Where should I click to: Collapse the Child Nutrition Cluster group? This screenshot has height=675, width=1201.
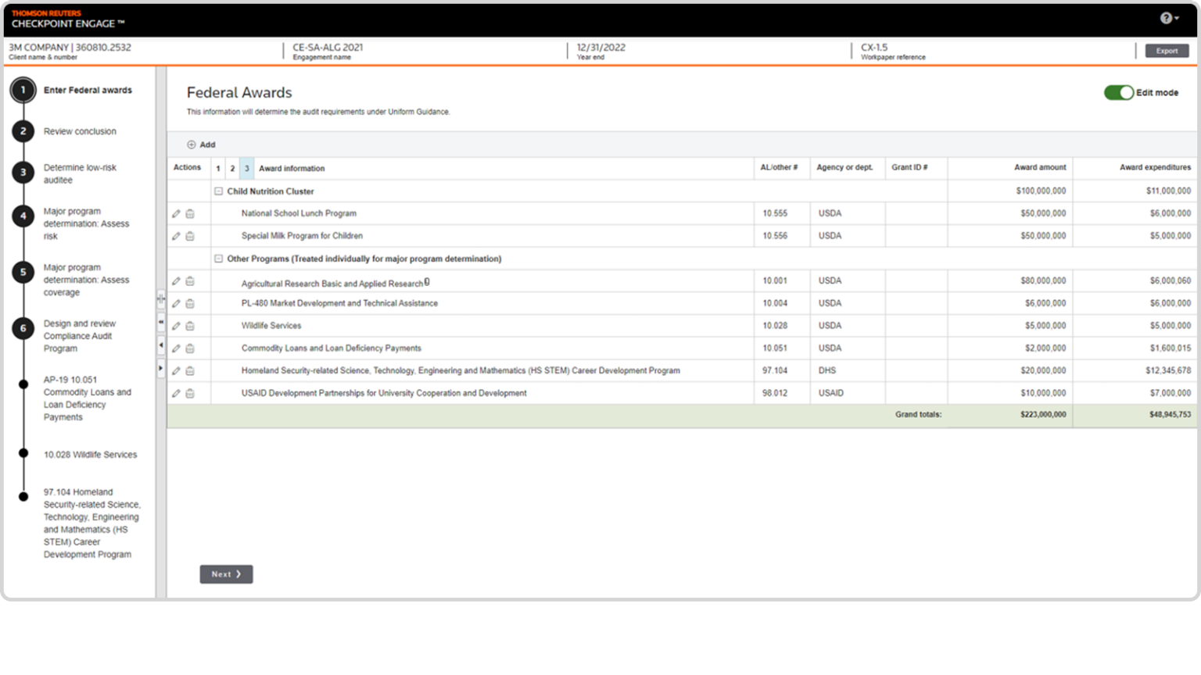click(219, 191)
